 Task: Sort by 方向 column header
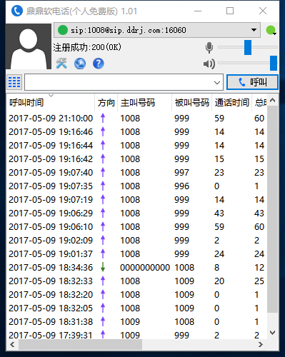tap(106, 103)
